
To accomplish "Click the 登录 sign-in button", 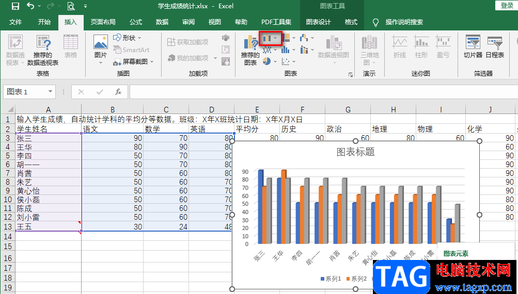I will pyautogui.click(x=507, y=6).
